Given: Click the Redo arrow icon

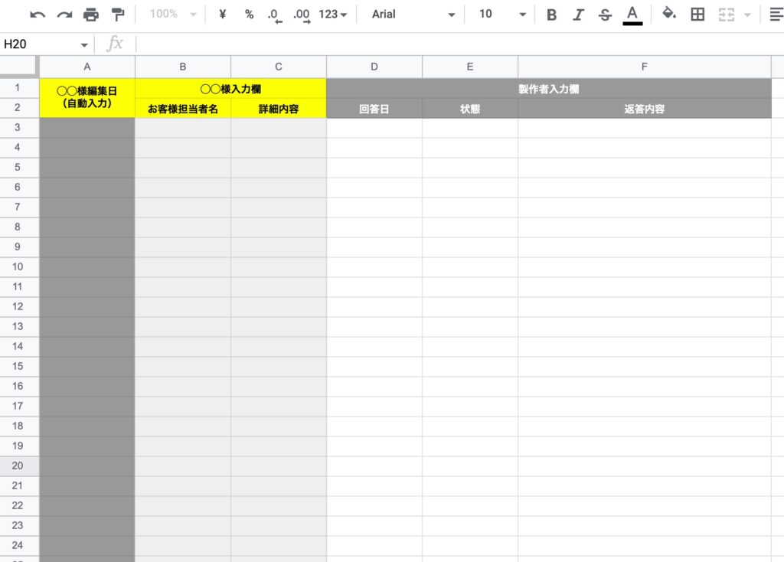Looking at the screenshot, I should 64,15.
